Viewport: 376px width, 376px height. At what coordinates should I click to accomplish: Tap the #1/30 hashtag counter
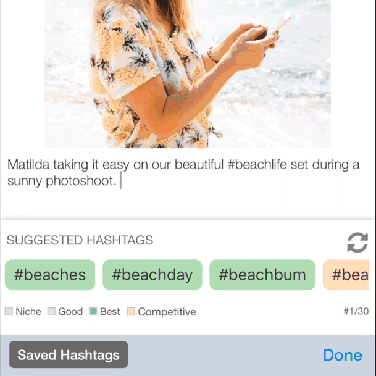(x=356, y=312)
